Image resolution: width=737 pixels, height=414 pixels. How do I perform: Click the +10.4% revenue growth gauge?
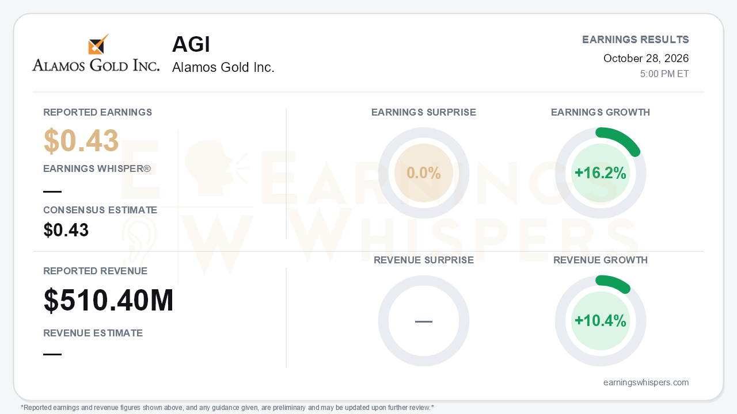[x=601, y=321]
